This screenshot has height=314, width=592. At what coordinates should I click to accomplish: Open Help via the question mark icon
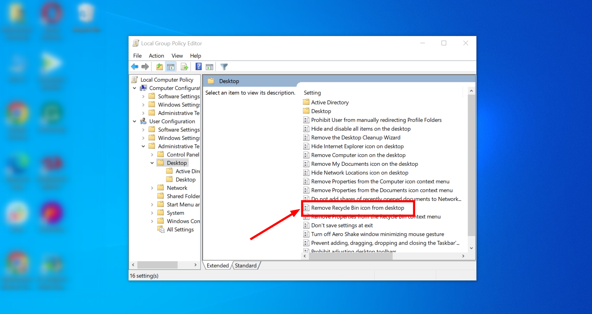click(x=198, y=66)
